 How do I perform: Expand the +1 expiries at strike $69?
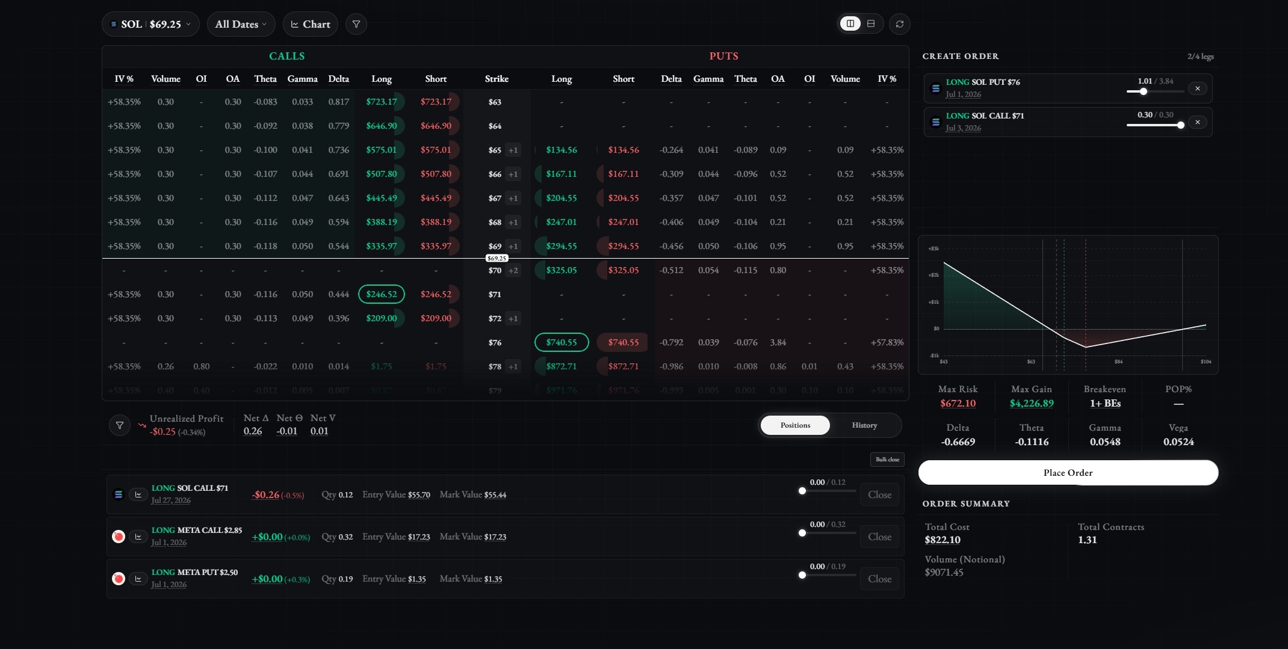[513, 247]
